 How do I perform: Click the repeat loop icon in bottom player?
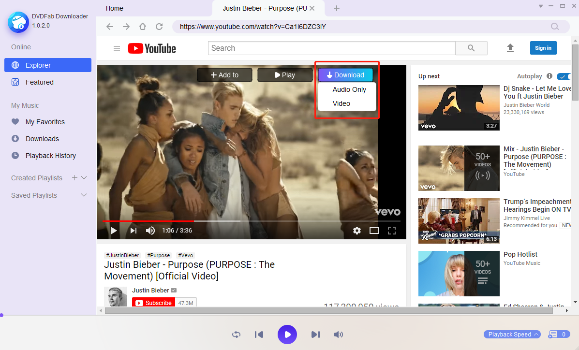[x=236, y=335]
